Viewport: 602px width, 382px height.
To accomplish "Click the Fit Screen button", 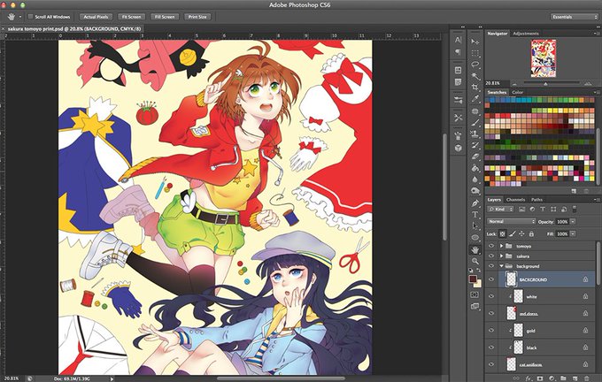I will [131, 17].
